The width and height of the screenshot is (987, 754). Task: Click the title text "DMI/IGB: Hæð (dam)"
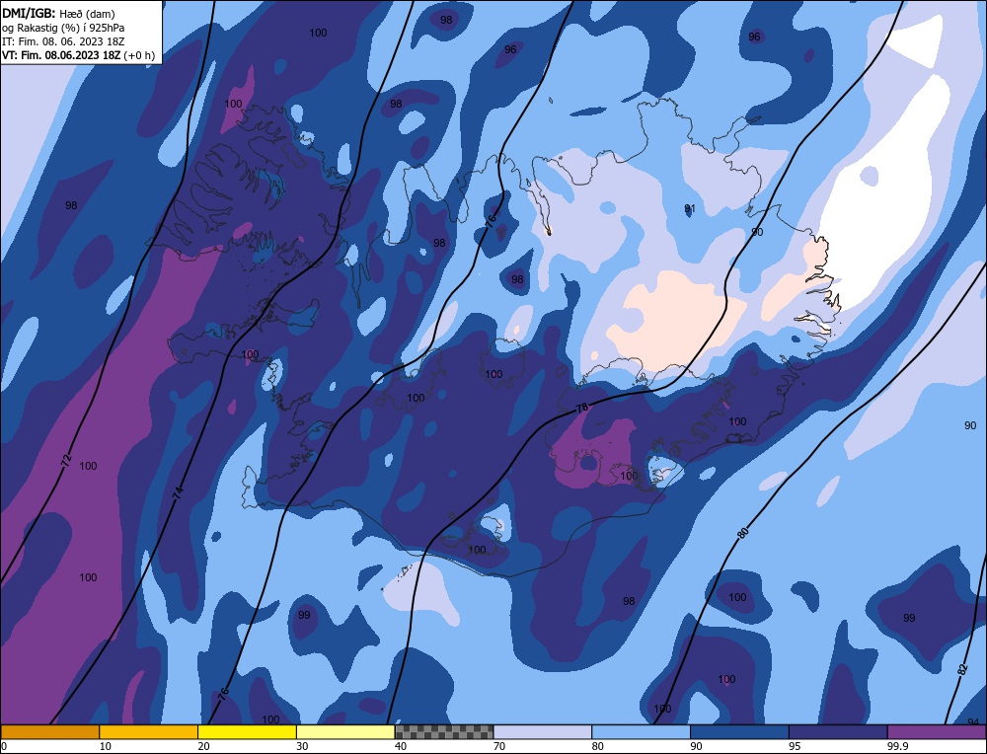tap(58, 13)
